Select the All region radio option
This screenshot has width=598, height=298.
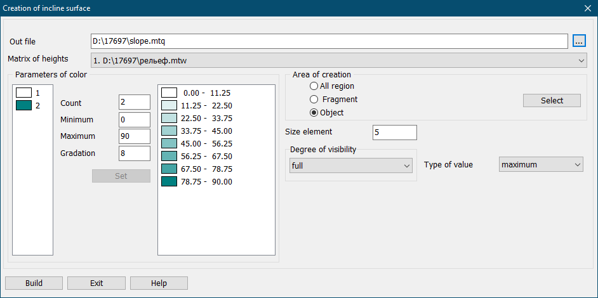(x=314, y=86)
